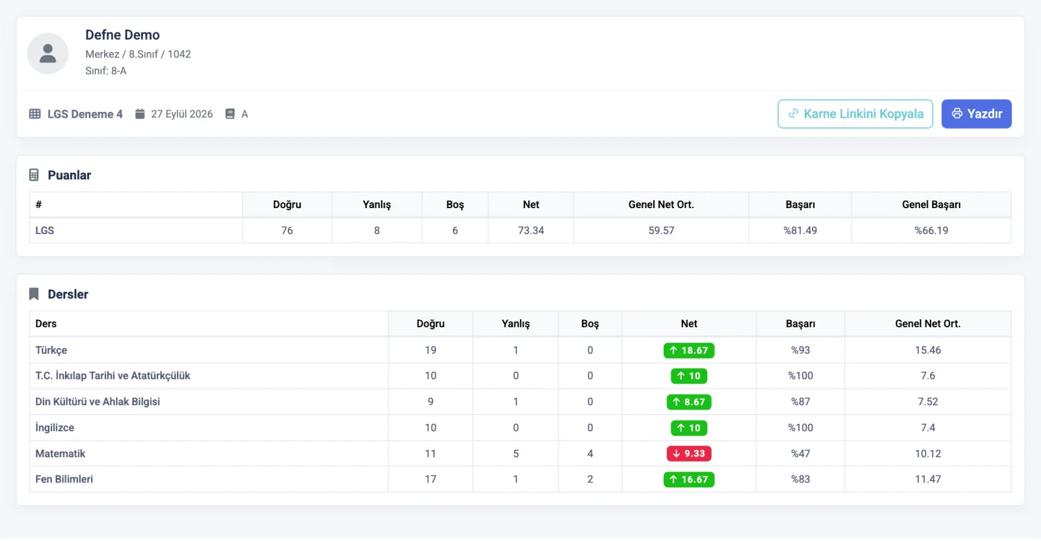Click the bookmark icon next to Dersler
The width and height of the screenshot is (1041, 541).
pos(34,294)
